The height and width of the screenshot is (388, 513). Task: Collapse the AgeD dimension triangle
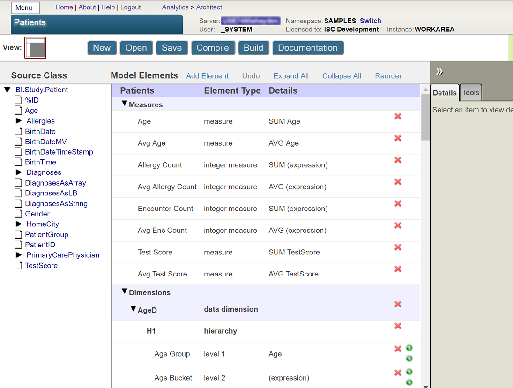(x=133, y=308)
